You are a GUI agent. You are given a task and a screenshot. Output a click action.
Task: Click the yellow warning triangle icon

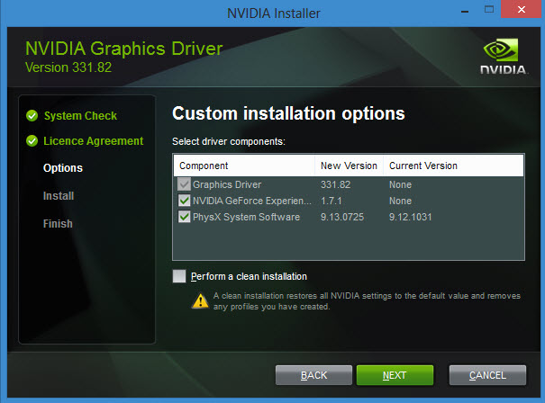(200, 300)
